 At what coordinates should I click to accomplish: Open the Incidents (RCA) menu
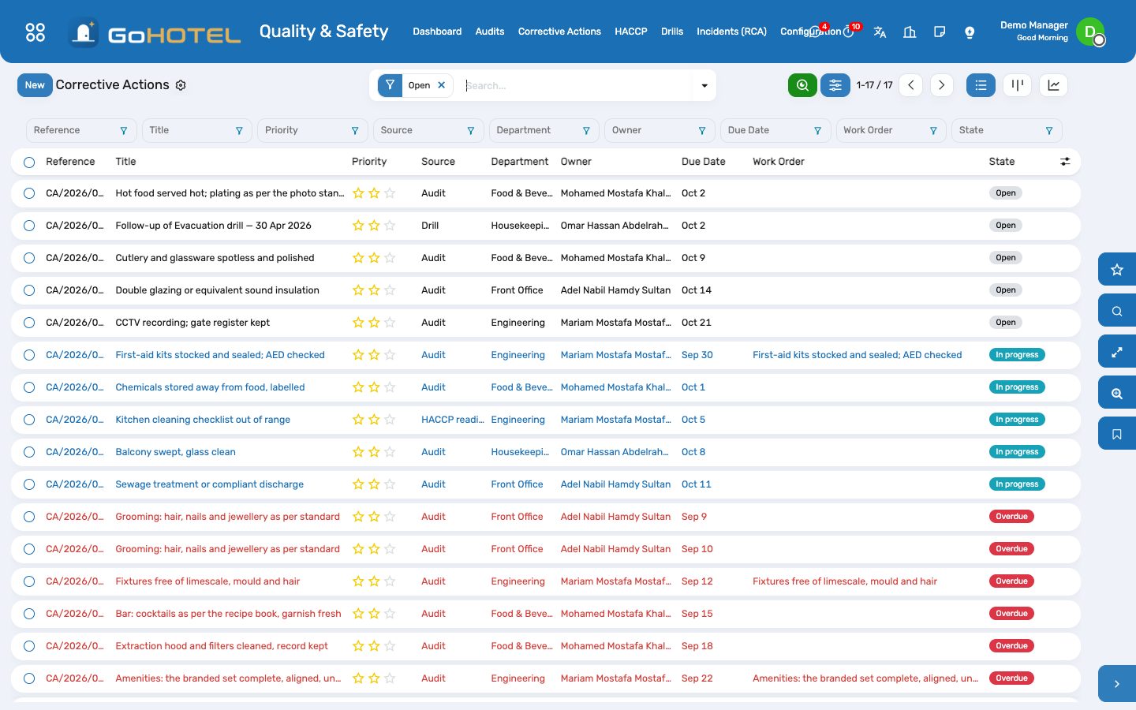point(731,32)
